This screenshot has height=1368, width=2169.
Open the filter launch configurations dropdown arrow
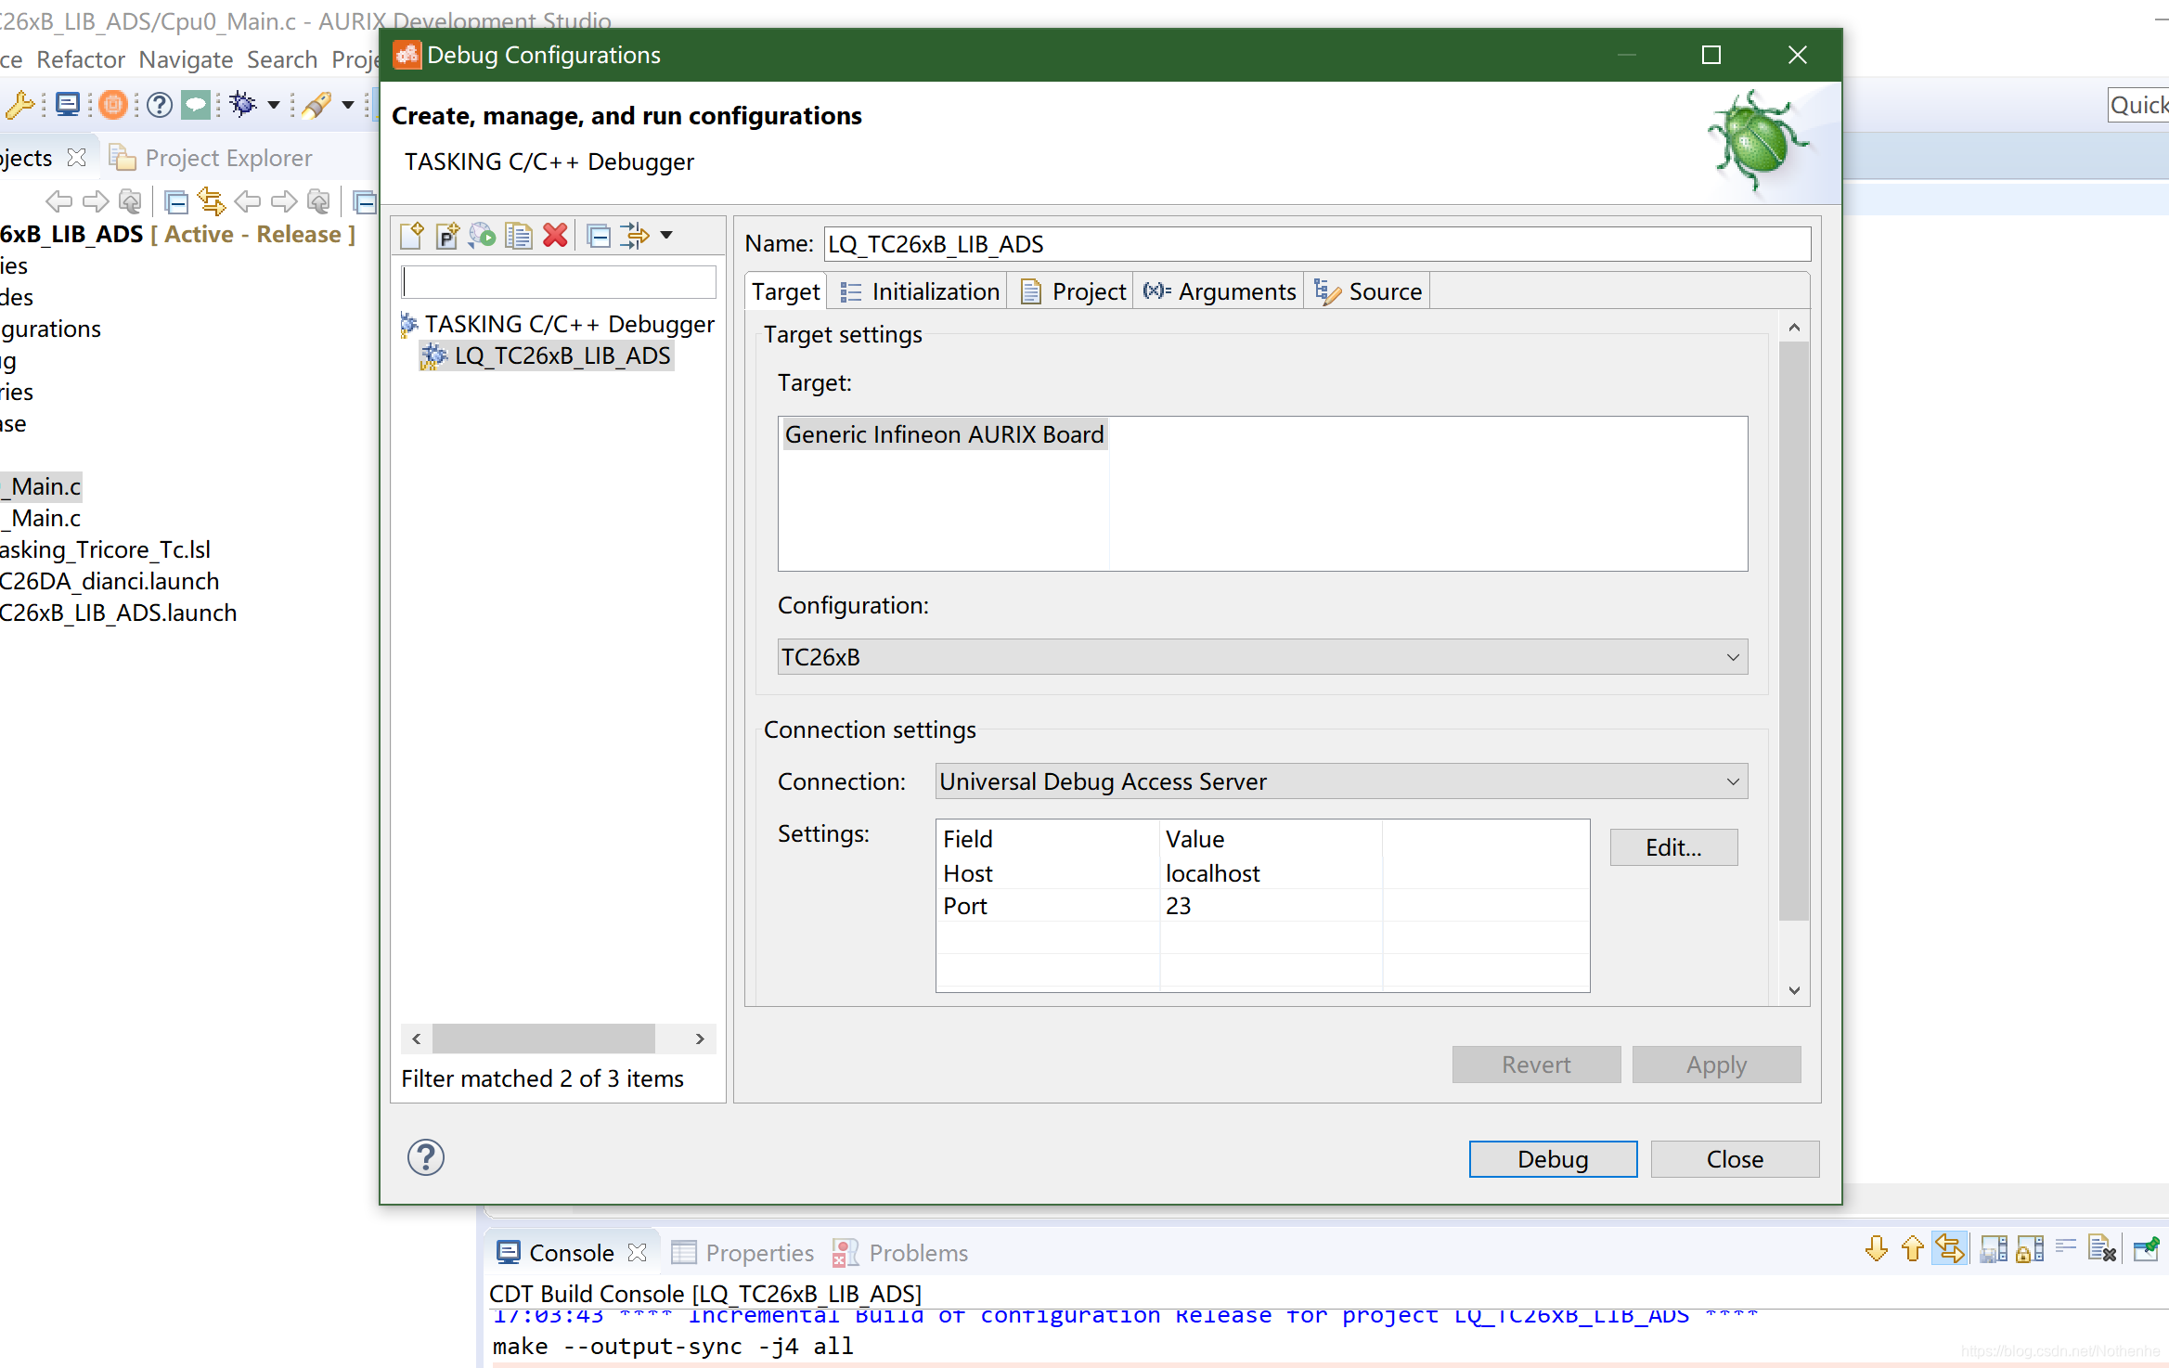[666, 236]
